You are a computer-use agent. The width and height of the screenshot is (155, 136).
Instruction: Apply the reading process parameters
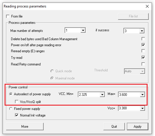click(x=137, y=127)
